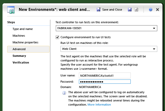The height and width of the screenshot is (111, 165).
Task: Select the Machines step
Action: pos(19,36)
